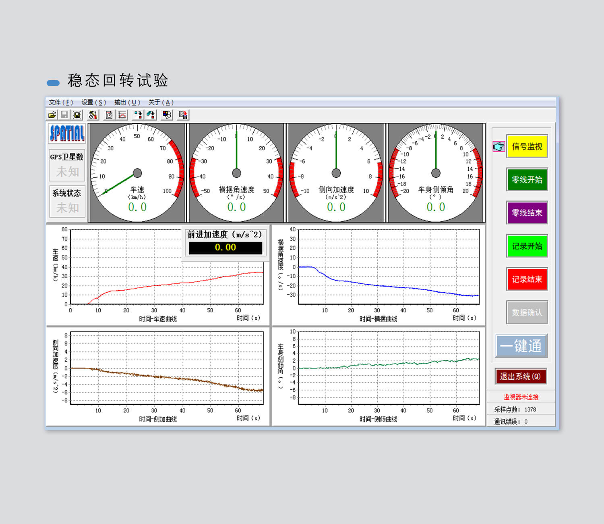This screenshot has height=524, width=604.
Task: Open the 设置(S) menu
Action: pyautogui.click(x=93, y=102)
